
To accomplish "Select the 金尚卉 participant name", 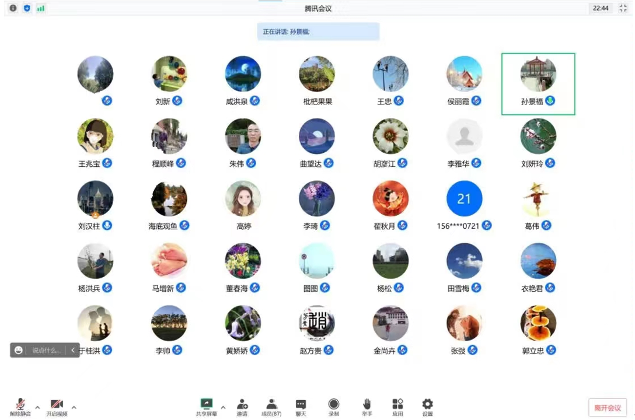I will 384,351.
